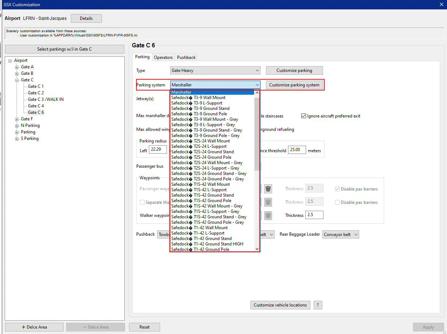Image resolution: width=447 pixels, height=334 pixels.
Task: Choose Safedock T1S-42 Ground Pole - Grey option
Action: click(212, 222)
